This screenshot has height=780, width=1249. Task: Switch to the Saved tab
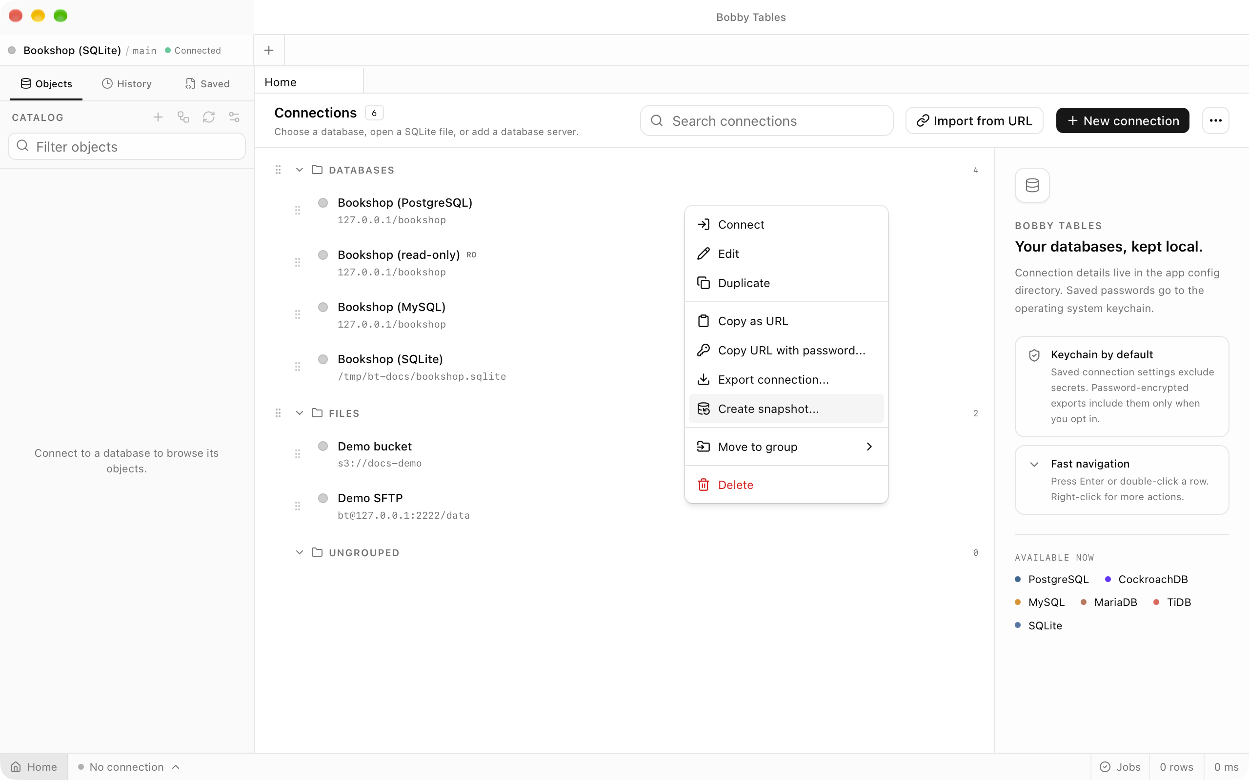pos(207,83)
